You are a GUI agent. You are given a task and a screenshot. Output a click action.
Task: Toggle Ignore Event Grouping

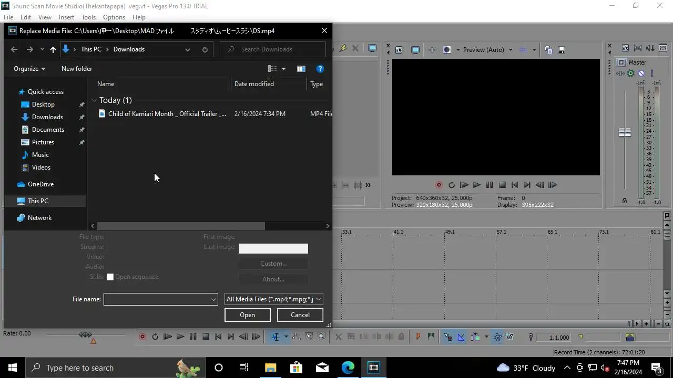click(x=509, y=337)
